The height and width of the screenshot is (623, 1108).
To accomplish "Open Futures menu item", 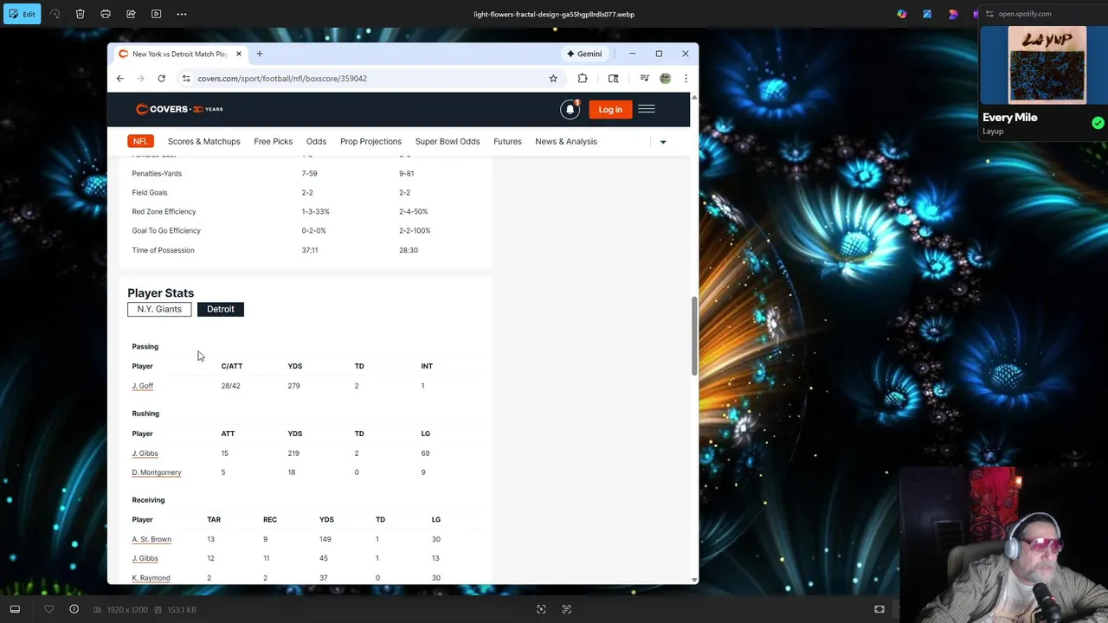I will coord(507,141).
